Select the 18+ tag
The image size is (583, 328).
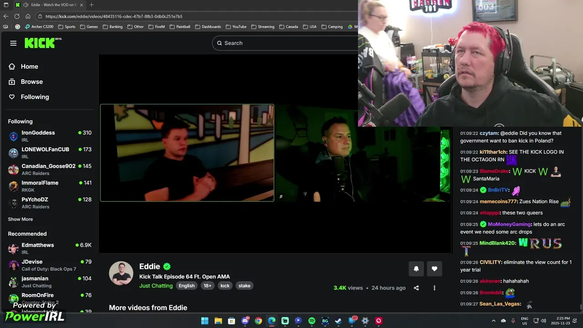point(207,286)
